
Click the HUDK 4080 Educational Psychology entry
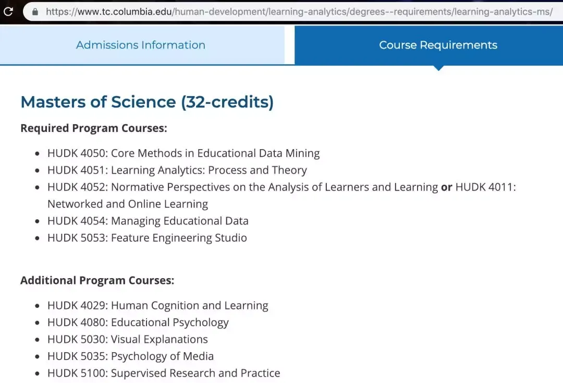(138, 322)
